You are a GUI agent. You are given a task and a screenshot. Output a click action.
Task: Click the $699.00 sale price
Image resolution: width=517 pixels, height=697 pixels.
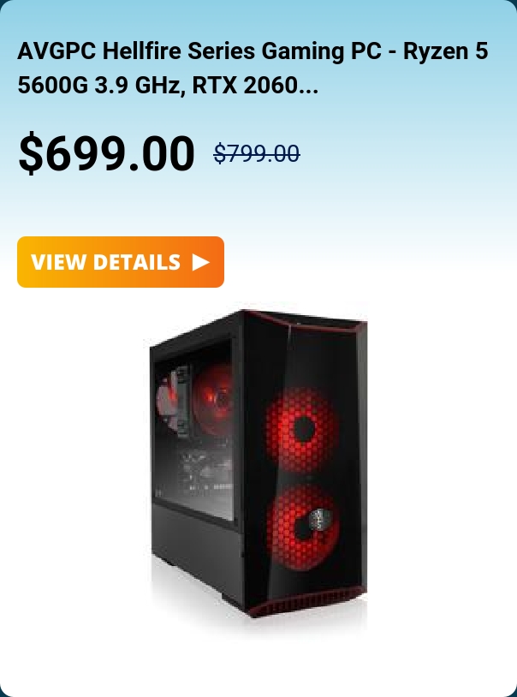coord(106,153)
